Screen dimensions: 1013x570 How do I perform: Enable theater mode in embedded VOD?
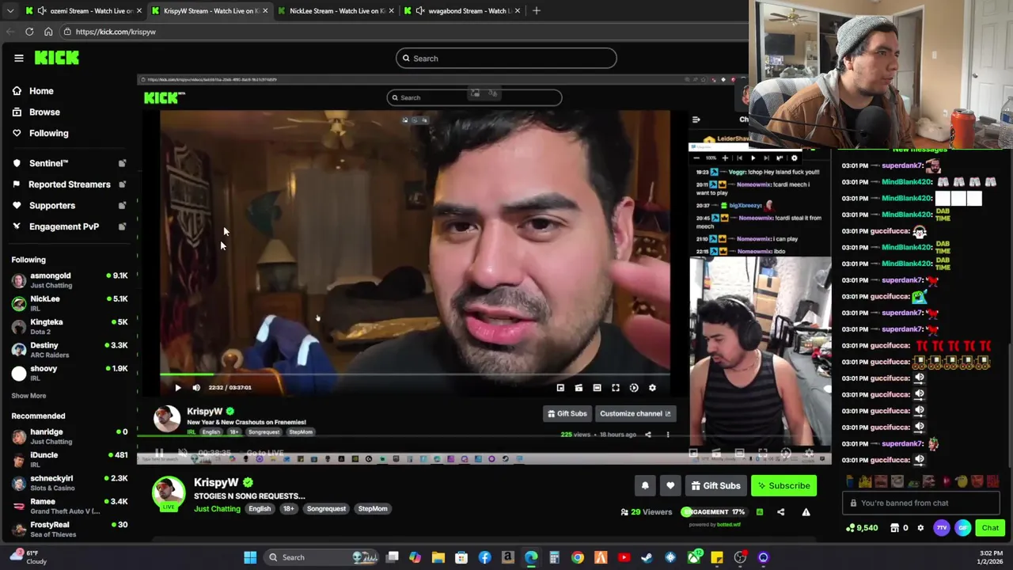click(x=597, y=388)
